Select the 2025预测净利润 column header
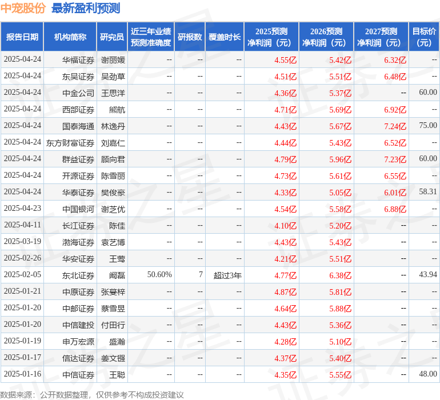The height and width of the screenshot is (400, 440). click(x=271, y=37)
